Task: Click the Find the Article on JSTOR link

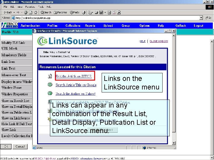Action: coord(74,76)
